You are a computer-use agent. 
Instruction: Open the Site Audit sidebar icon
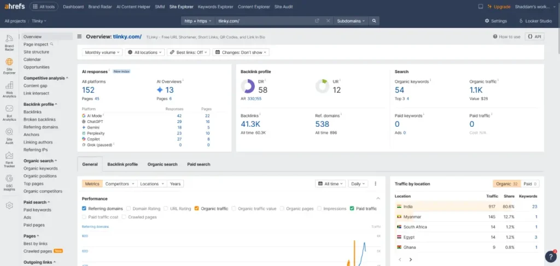pos(9,136)
